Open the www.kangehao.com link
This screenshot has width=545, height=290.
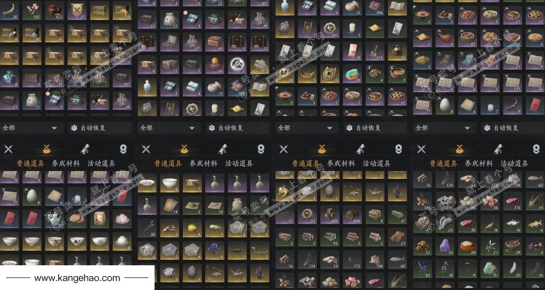77,278
